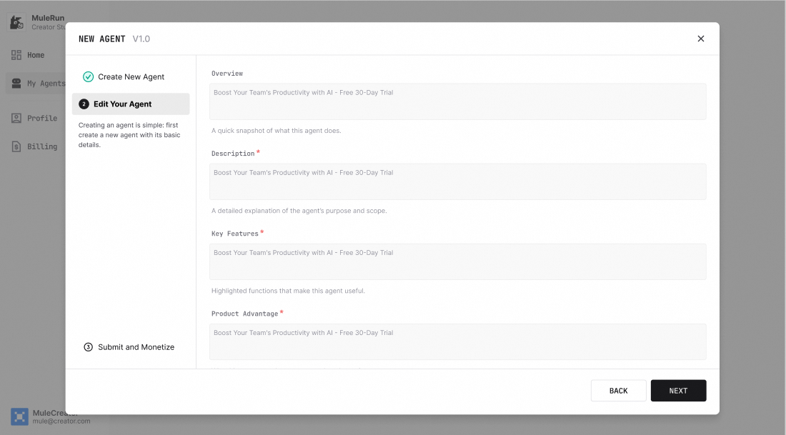
Task: Click the Home grid icon
Action: pos(16,55)
